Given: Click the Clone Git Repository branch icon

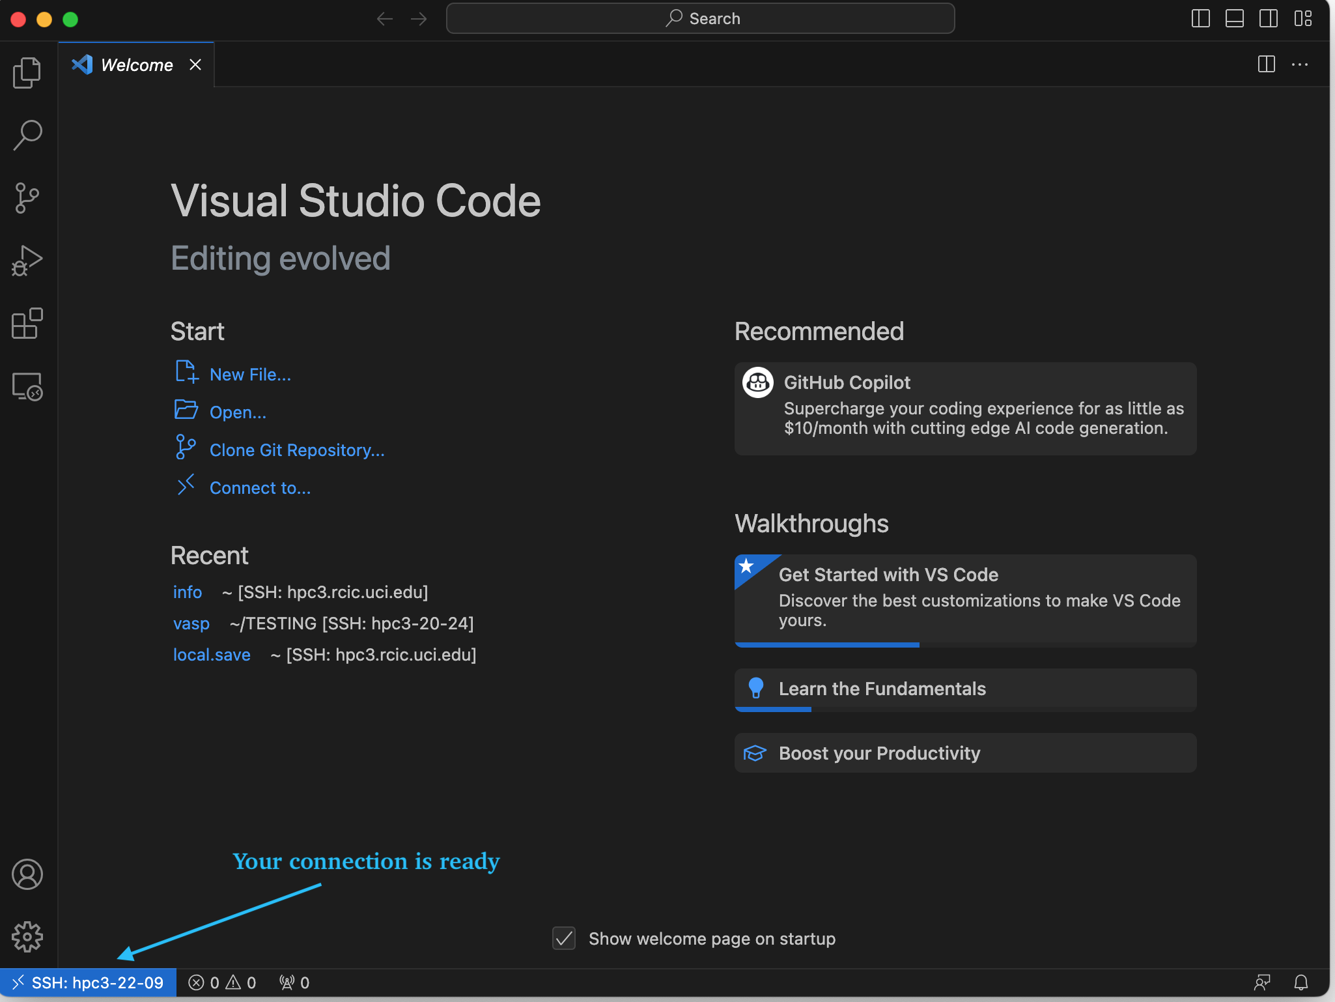Looking at the screenshot, I should pyautogui.click(x=186, y=448).
